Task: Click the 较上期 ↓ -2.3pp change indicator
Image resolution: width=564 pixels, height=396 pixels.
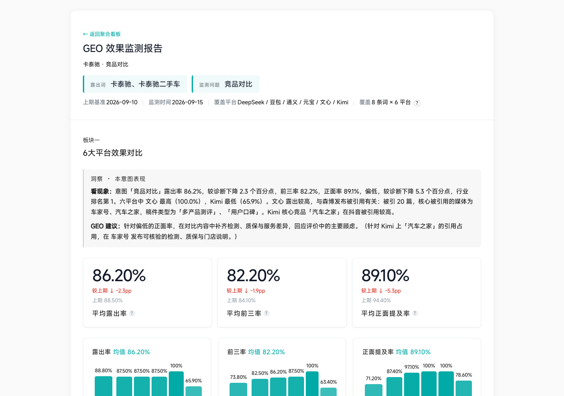Action: click(x=112, y=291)
